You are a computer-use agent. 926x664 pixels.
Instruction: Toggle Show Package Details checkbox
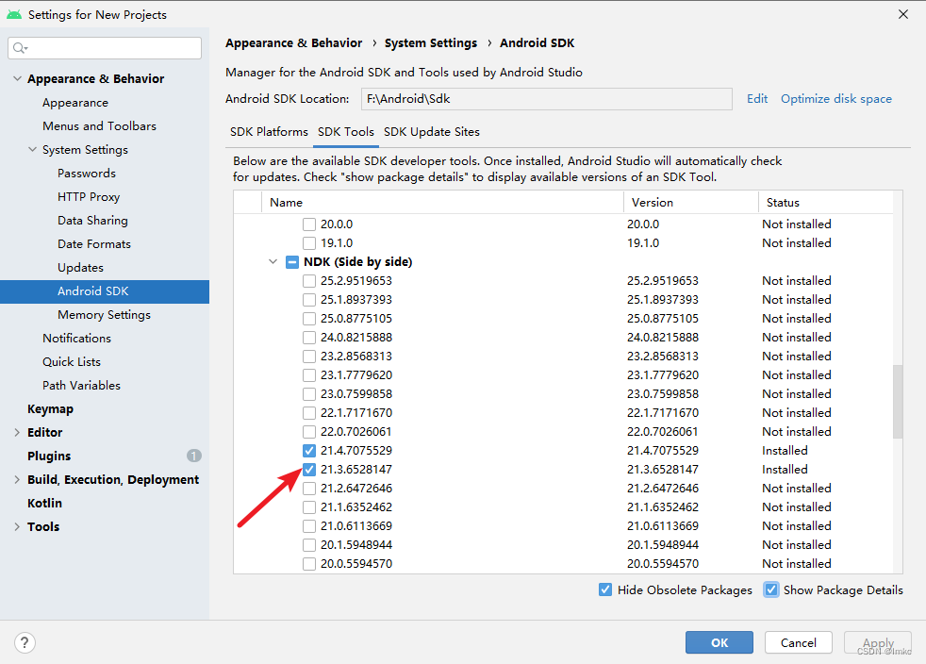point(771,589)
